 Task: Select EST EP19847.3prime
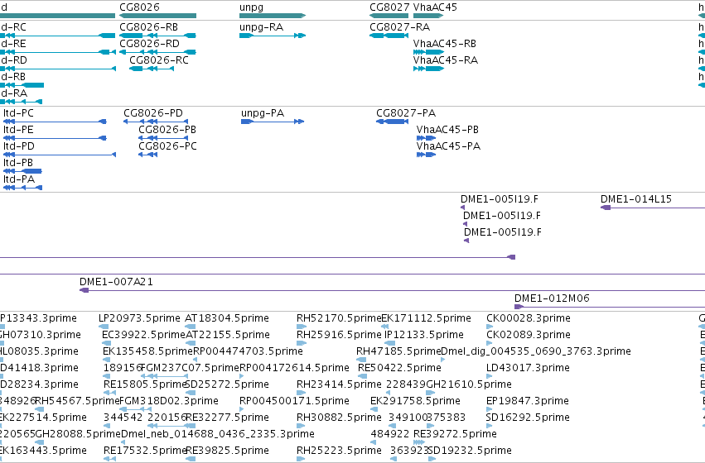tap(528, 401)
